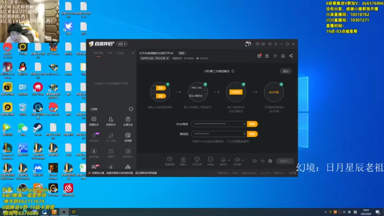Mute the microphone icon
Image resolution: width=384 pixels, height=216 pixels.
pyautogui.click(x=223, y=160)
